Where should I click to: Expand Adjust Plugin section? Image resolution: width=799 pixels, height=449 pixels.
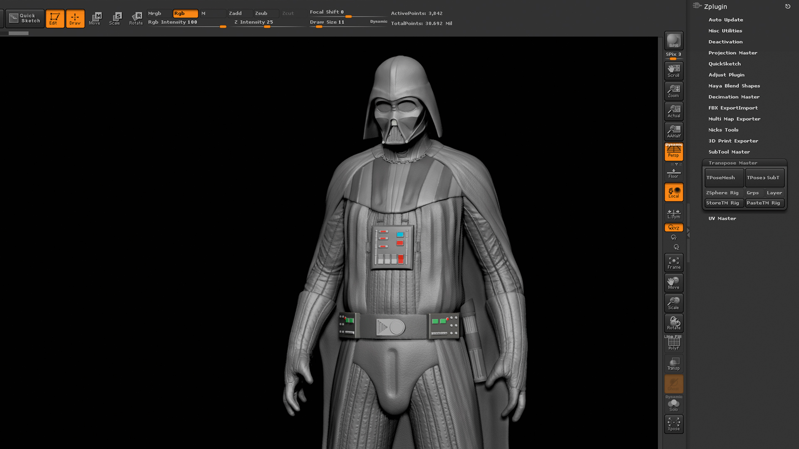tap(726, 75)
